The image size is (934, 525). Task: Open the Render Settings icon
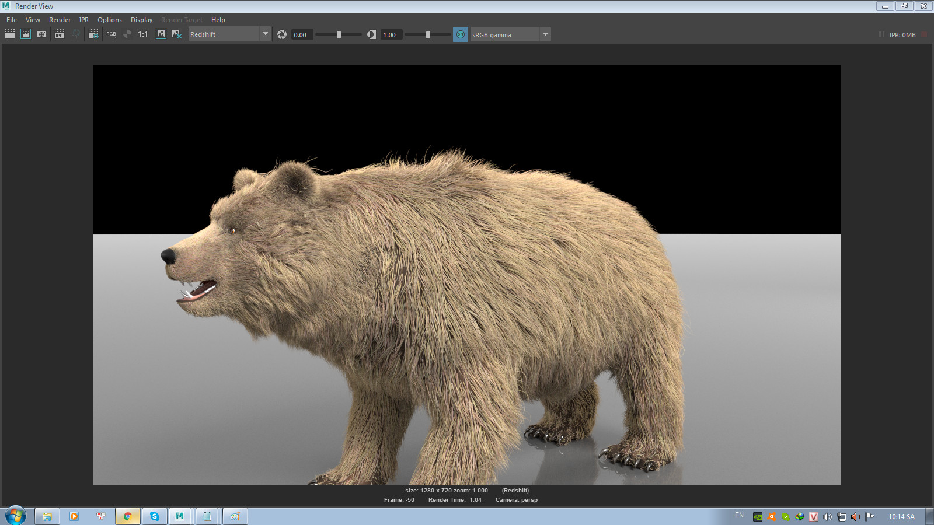tap(93, 34)
